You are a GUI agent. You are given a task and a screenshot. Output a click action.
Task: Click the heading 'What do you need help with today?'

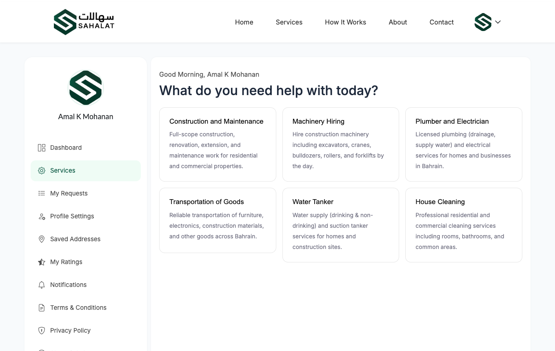(269, 90)
